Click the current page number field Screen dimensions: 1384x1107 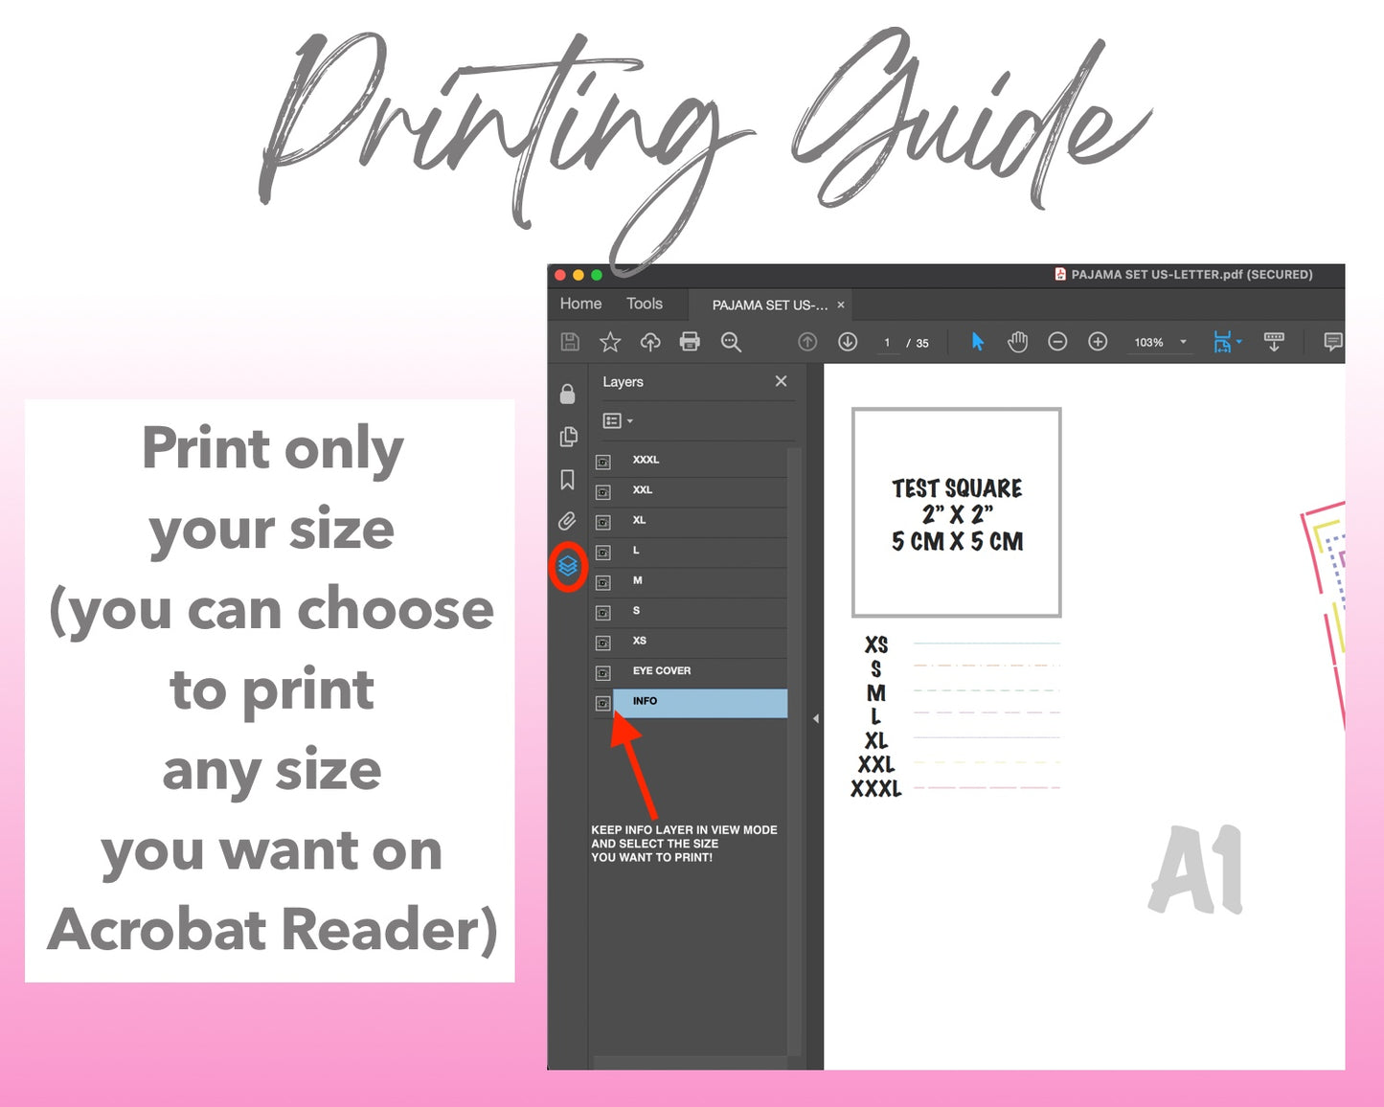tap(888, 343)
